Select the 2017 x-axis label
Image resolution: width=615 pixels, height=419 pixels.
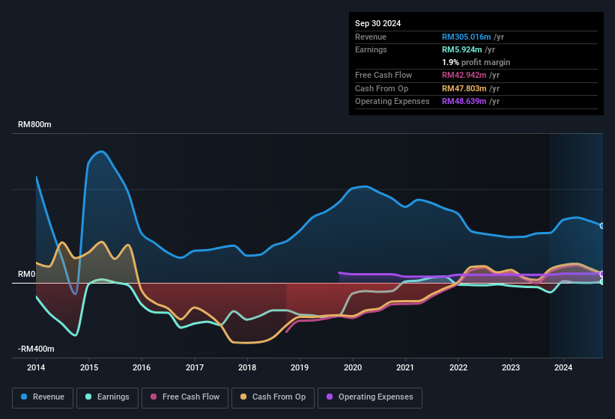195,367
